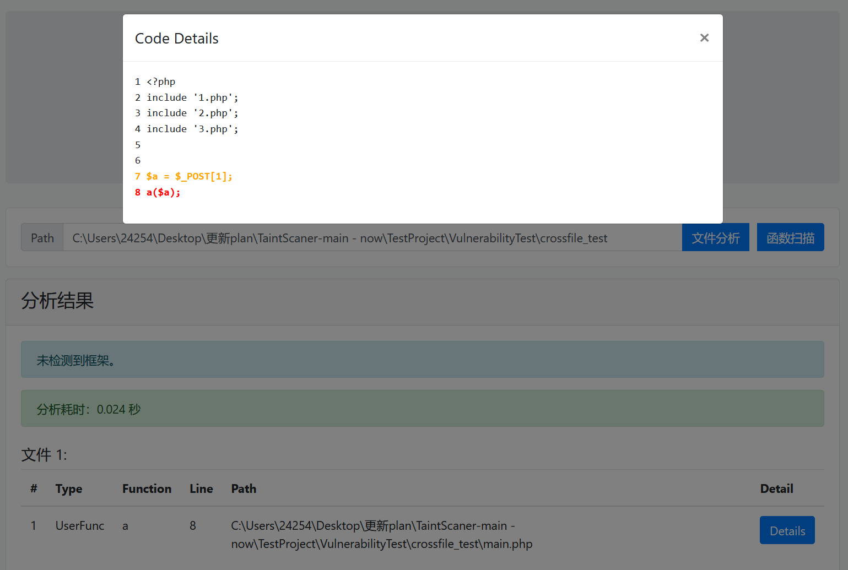Click the include '3.php' code line
Viewport: 848px width, 570px height.
pyautogui.click(x=192, y=129)
